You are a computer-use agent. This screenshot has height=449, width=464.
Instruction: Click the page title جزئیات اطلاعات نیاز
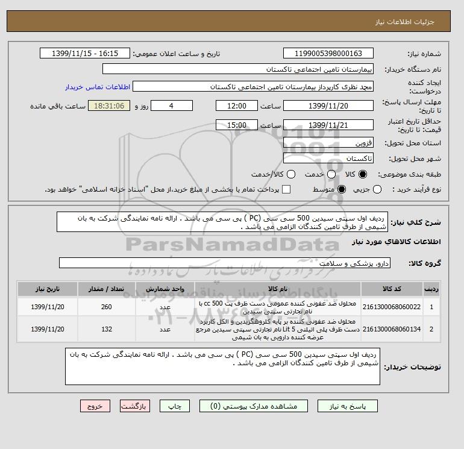click(x=404, y=22)
